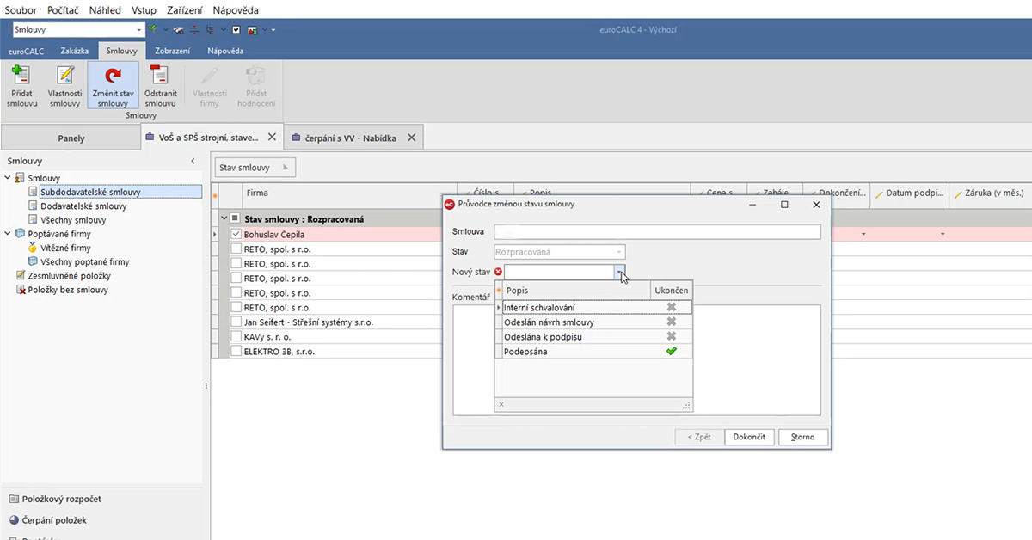Select Všechny poptané firmy in the tree
This screenshot has width=1032, height=540.
[x=84, y=261]
